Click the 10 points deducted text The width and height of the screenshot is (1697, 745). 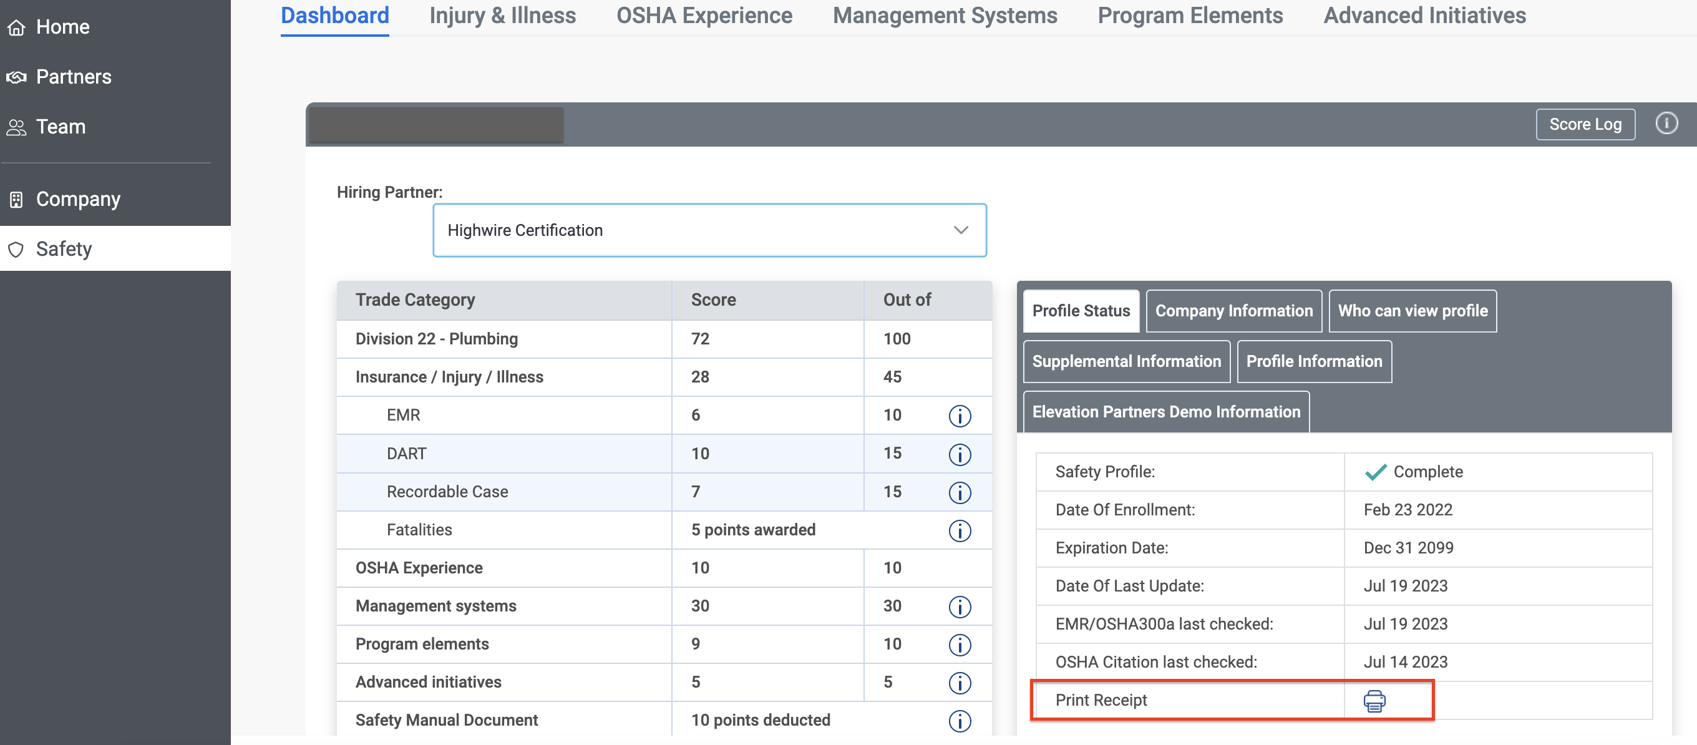tap(761, 721)
